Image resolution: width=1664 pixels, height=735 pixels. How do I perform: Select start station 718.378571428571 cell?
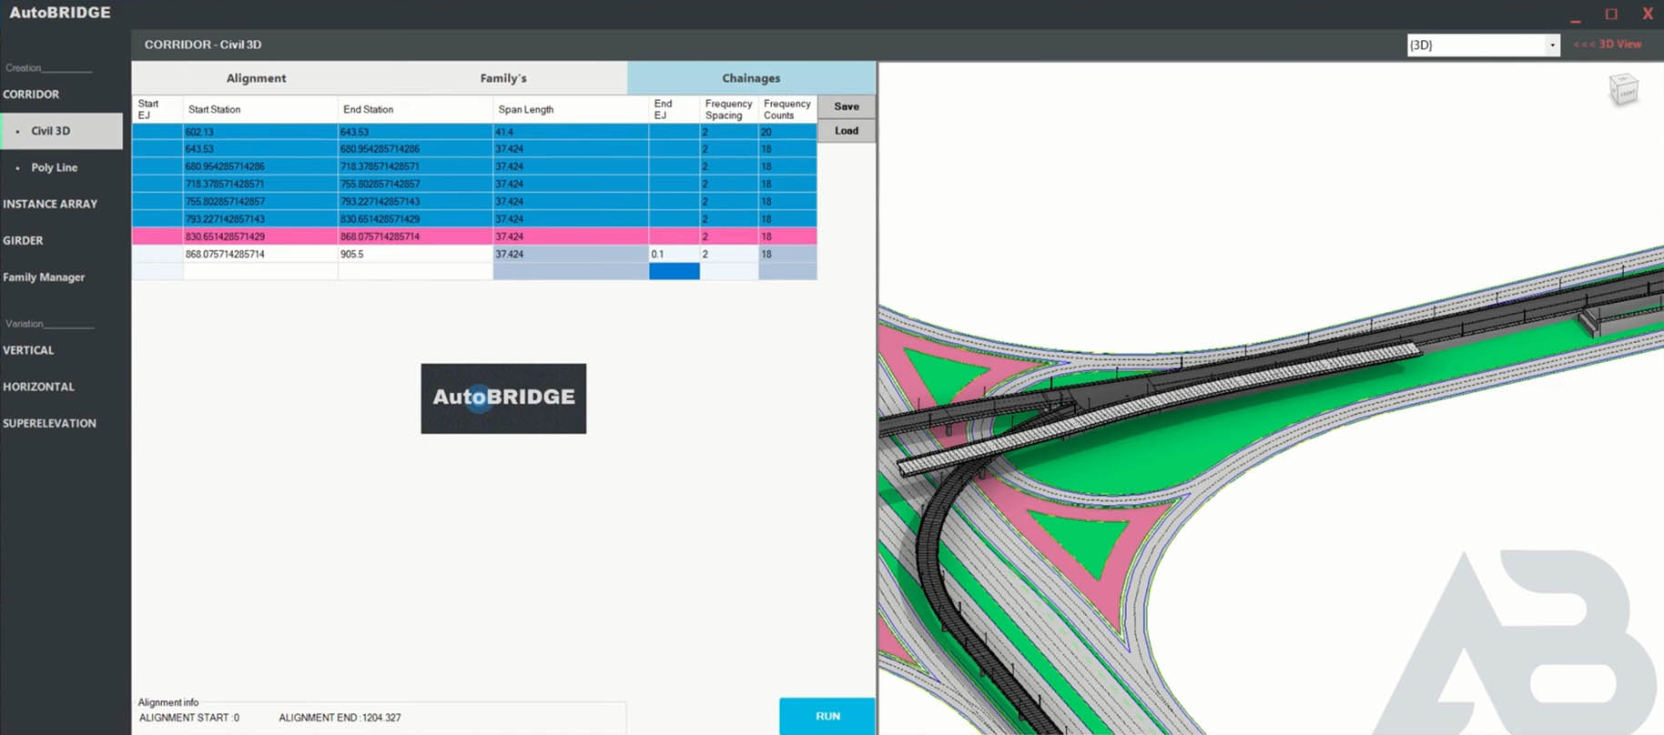pyautogui.click(x=260, y=184)
